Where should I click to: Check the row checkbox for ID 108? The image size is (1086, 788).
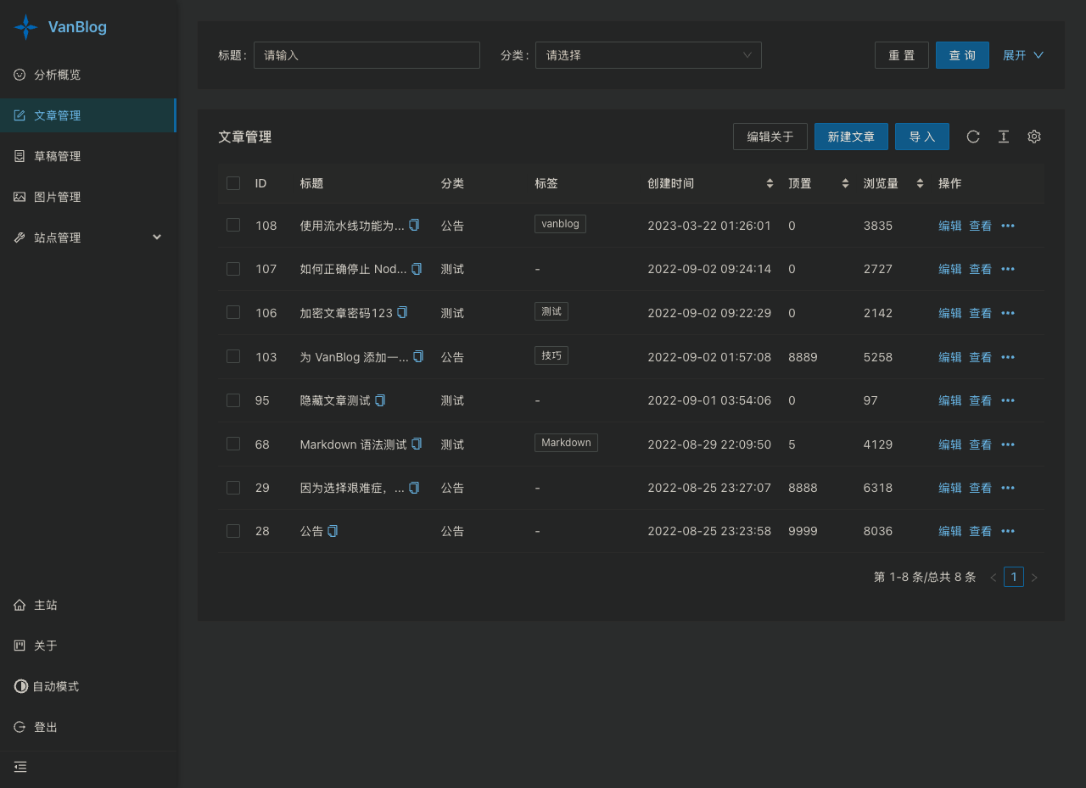pyautogui.click(x=233, y=225)
